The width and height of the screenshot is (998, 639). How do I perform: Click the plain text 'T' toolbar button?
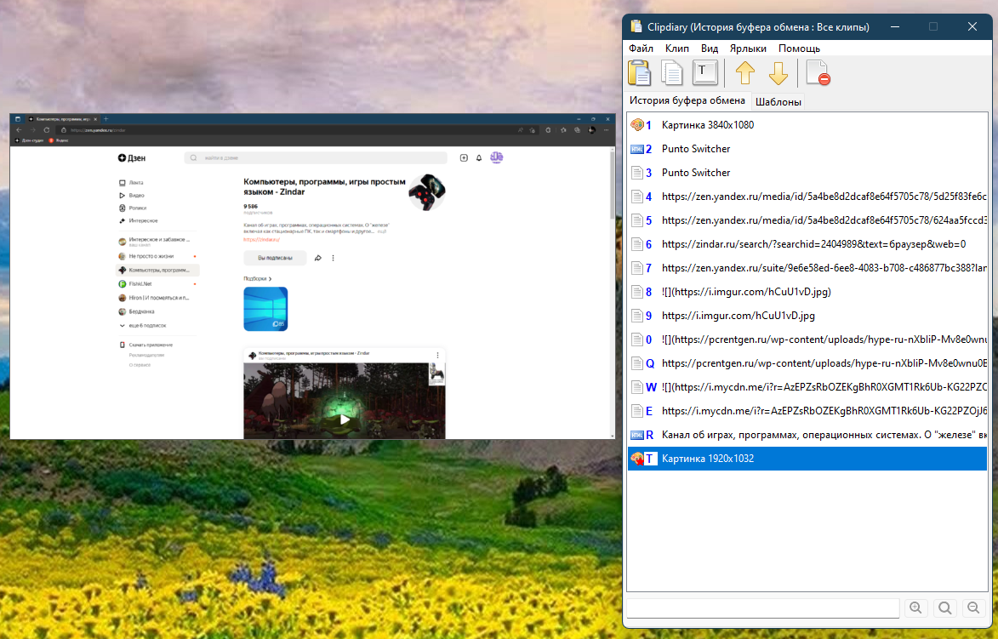(704, 72)
